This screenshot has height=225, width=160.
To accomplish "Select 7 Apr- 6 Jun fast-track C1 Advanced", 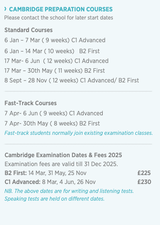I will [x=54, y=113].
